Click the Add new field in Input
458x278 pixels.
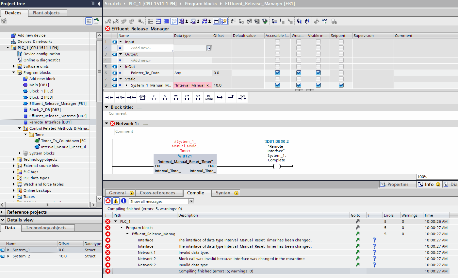point(141,48)
